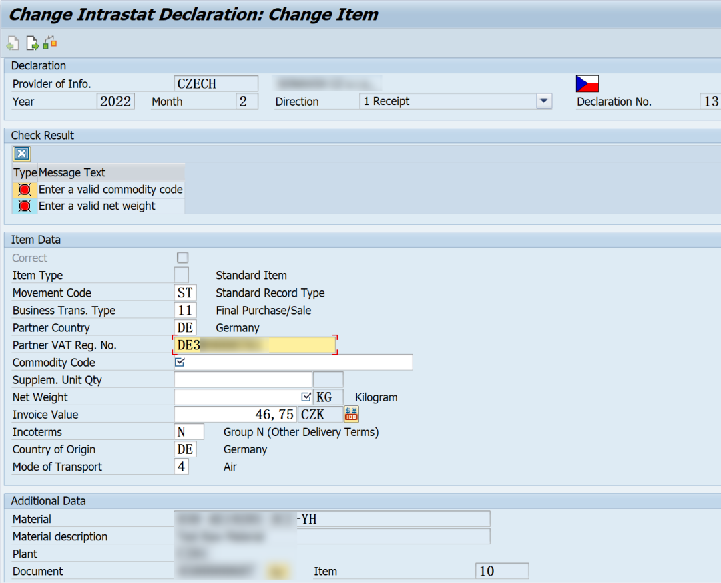Click the Invoice Value amount field
Image resolution: width=721 pixels, height=583 pixels.
tap(235, 414)
